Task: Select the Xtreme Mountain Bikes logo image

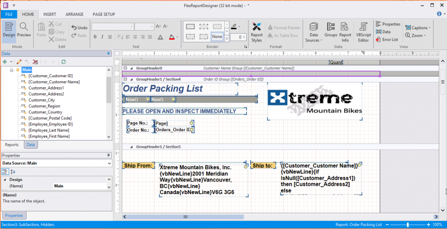Action: 315,101
